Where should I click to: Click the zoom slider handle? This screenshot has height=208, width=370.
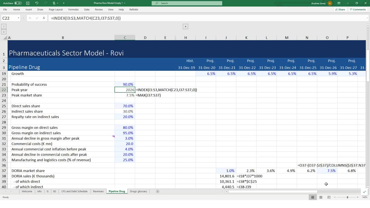coord(348,197)
